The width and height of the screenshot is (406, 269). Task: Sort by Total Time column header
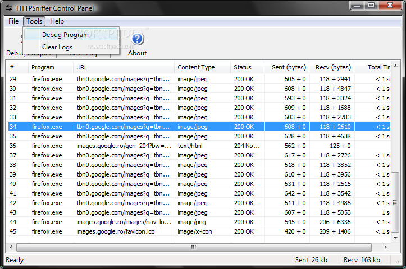(373, 67)
